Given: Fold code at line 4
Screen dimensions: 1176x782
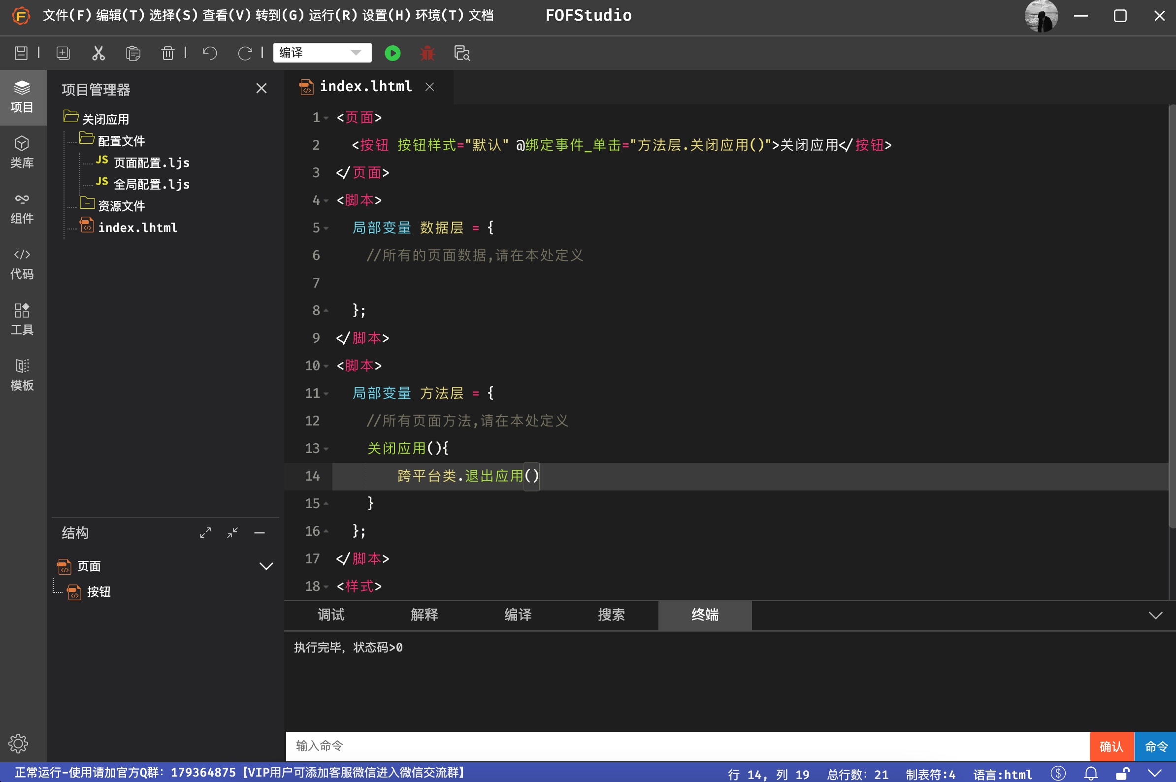Looking at the screenshot, I should pos(326,201).
